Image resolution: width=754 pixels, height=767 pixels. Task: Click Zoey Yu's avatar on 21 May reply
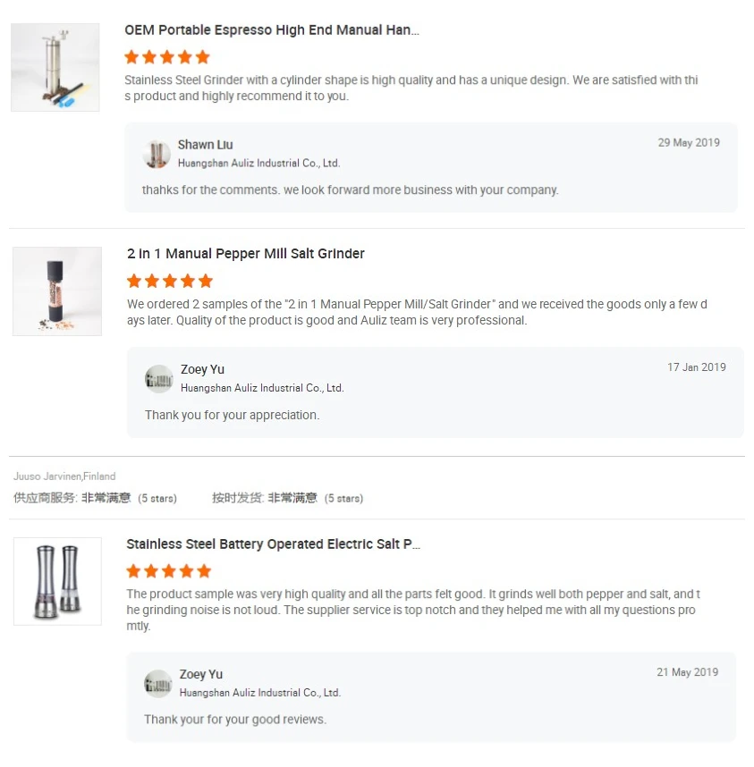coord(158,684)
